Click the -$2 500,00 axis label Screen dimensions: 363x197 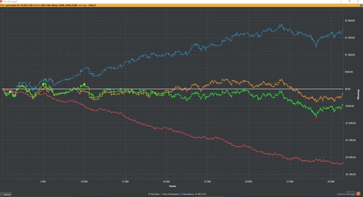click(350, 174)
